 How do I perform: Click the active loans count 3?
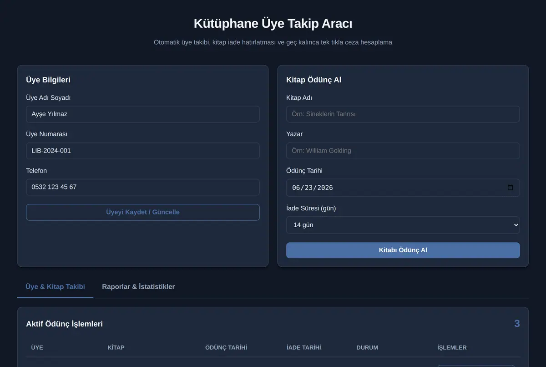point(517,324)
